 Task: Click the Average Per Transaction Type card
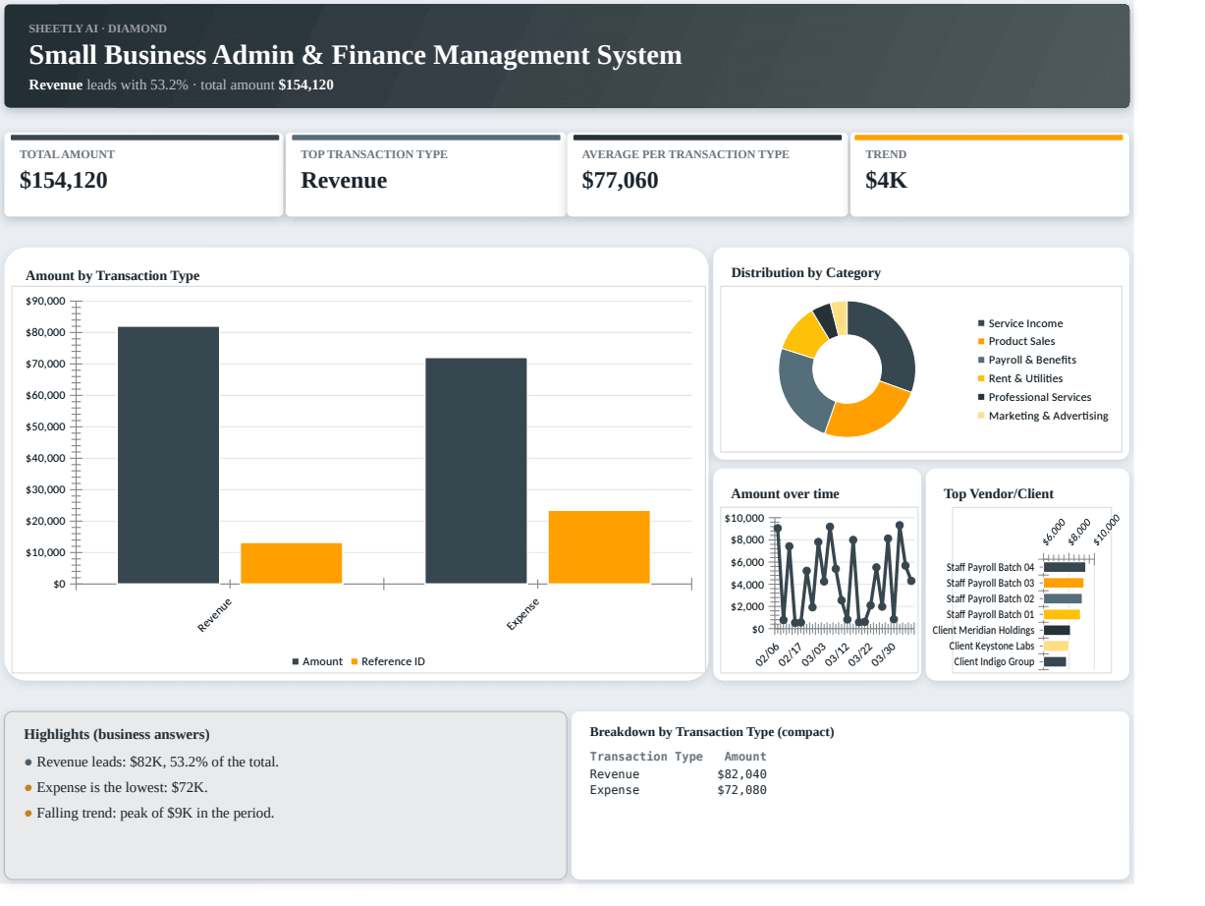pyautogui.click(x=707, y=175)
